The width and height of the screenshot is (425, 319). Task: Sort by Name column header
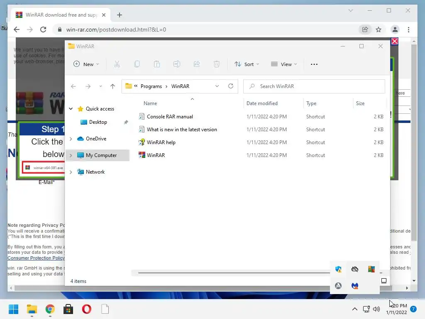[150, 103]
